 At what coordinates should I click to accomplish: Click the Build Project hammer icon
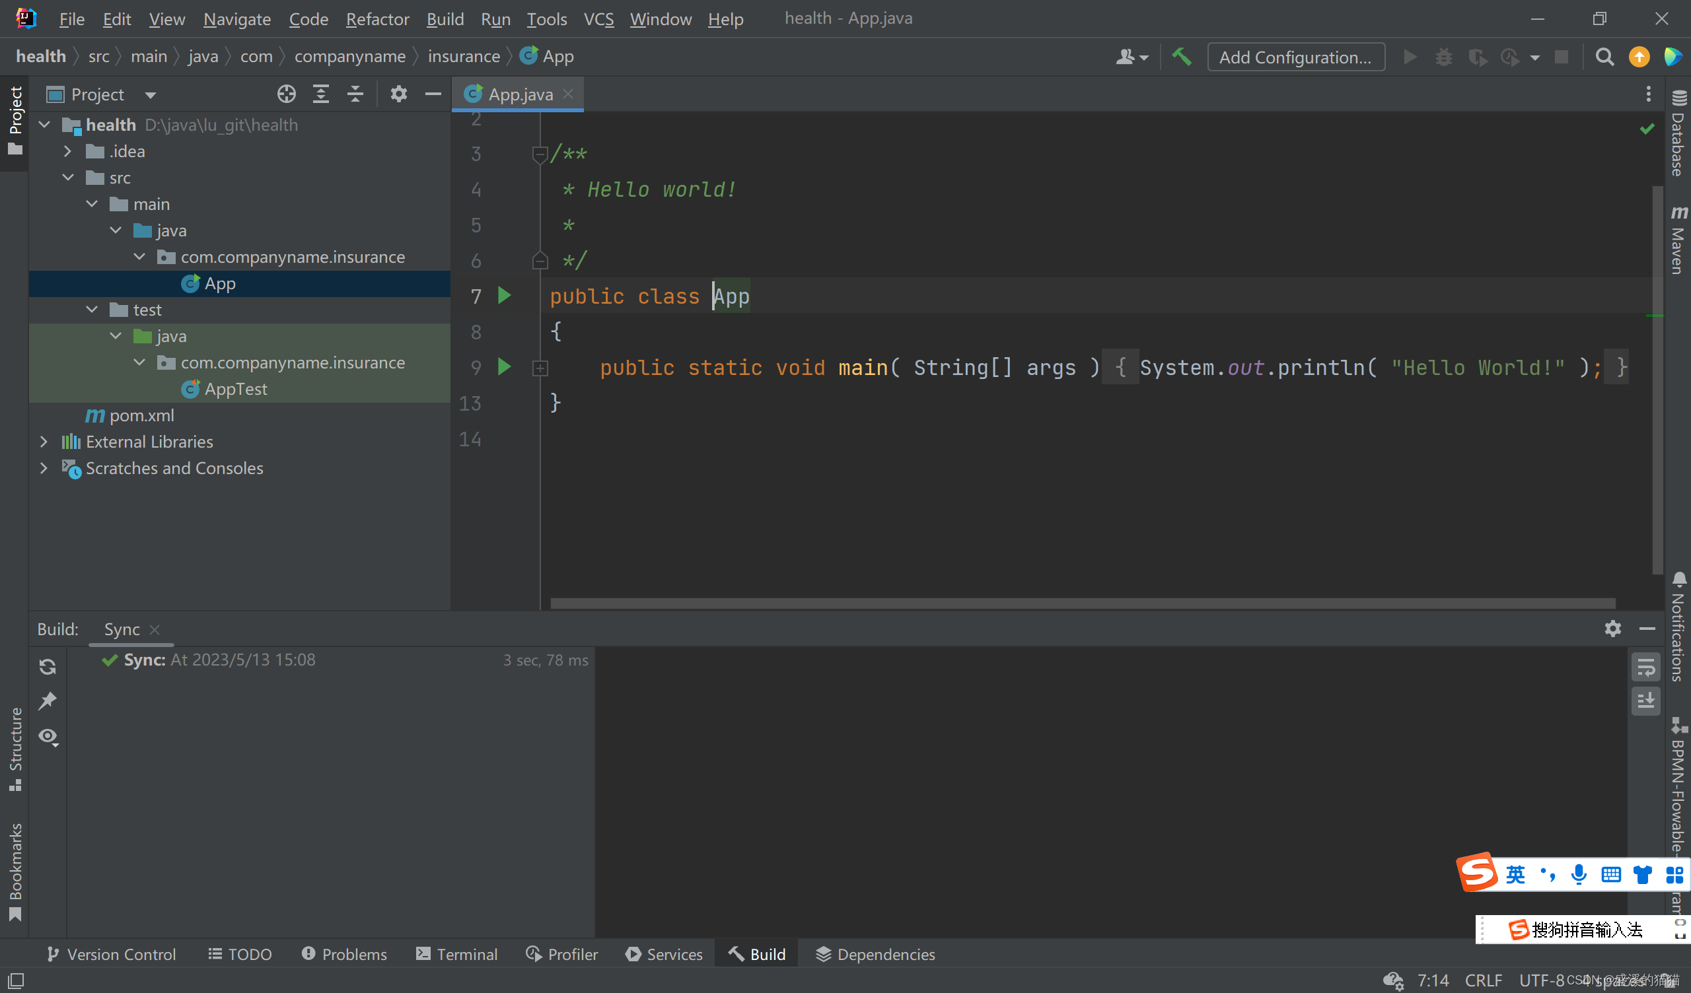click(1182, 57)
